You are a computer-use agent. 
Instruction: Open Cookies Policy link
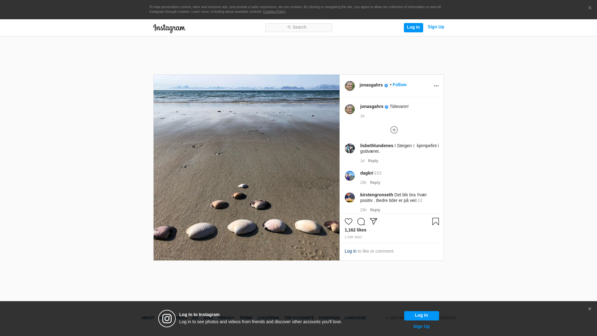click(274, 12)
